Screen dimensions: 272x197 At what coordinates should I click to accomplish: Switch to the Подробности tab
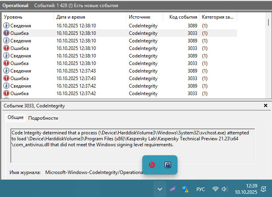click(43, 118)
